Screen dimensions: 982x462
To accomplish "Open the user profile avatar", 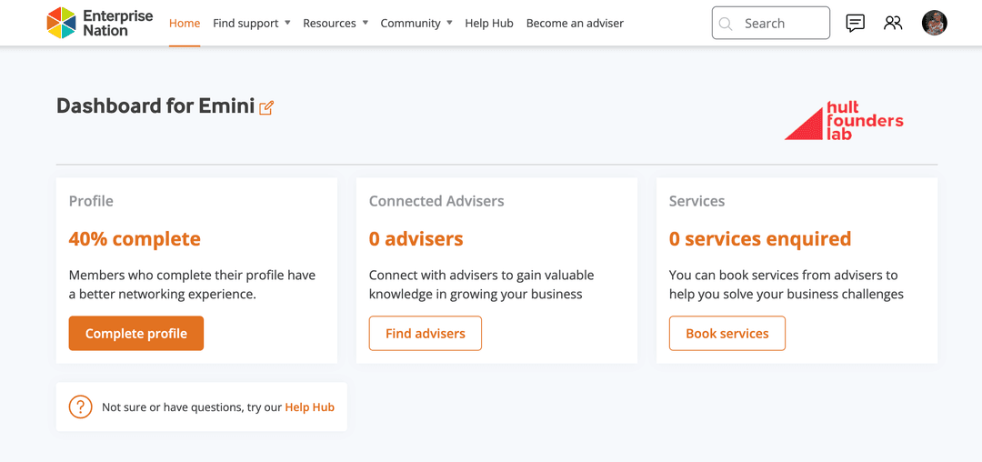I will [x=934, y=24].
